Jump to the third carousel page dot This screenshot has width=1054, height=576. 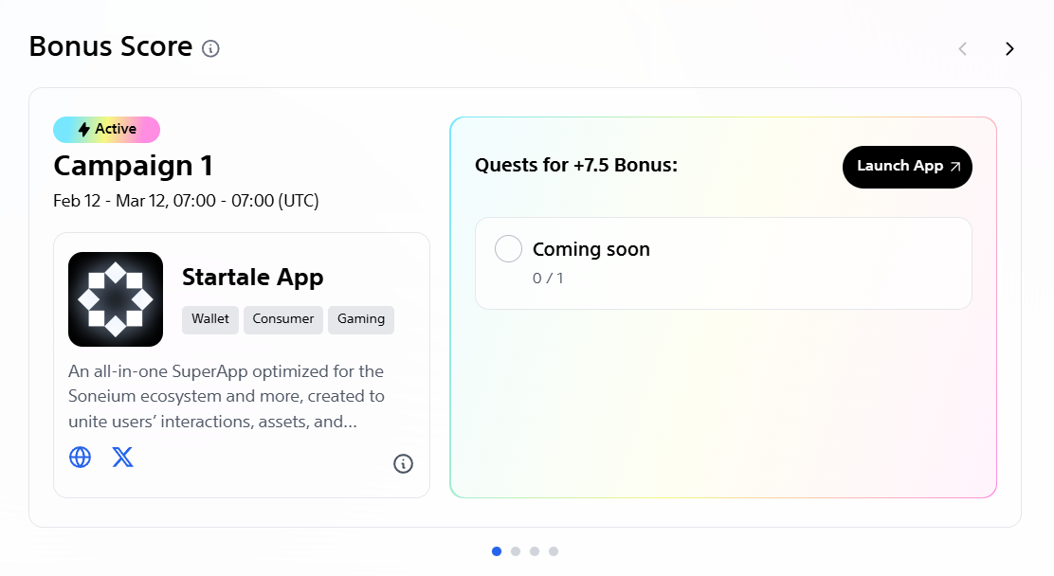(535, 551)
